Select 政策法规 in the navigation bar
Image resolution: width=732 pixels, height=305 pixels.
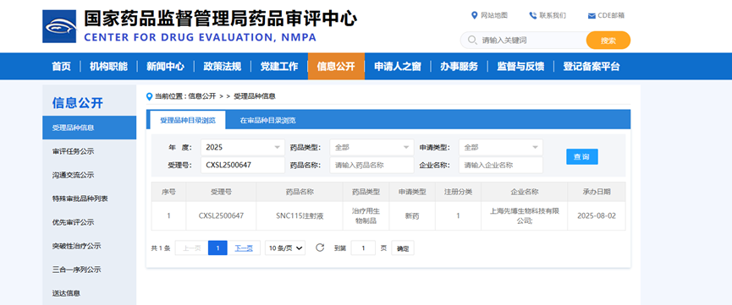[x=223, y=66]
